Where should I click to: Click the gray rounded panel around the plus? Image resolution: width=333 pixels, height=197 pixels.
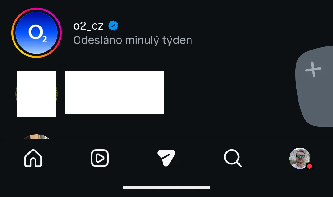pyautogui.click(x=314, y=86)
